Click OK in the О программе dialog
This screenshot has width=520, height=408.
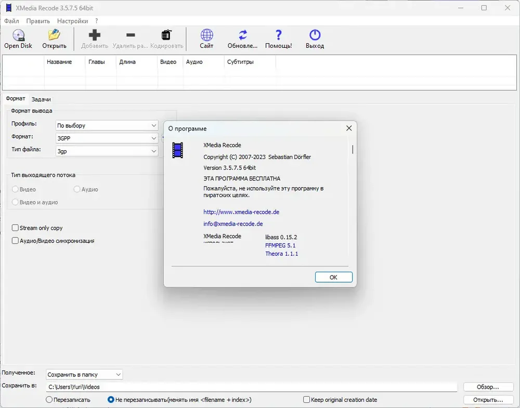(334, 277)
